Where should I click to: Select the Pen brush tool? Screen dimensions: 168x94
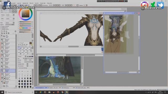coord(20,48)
